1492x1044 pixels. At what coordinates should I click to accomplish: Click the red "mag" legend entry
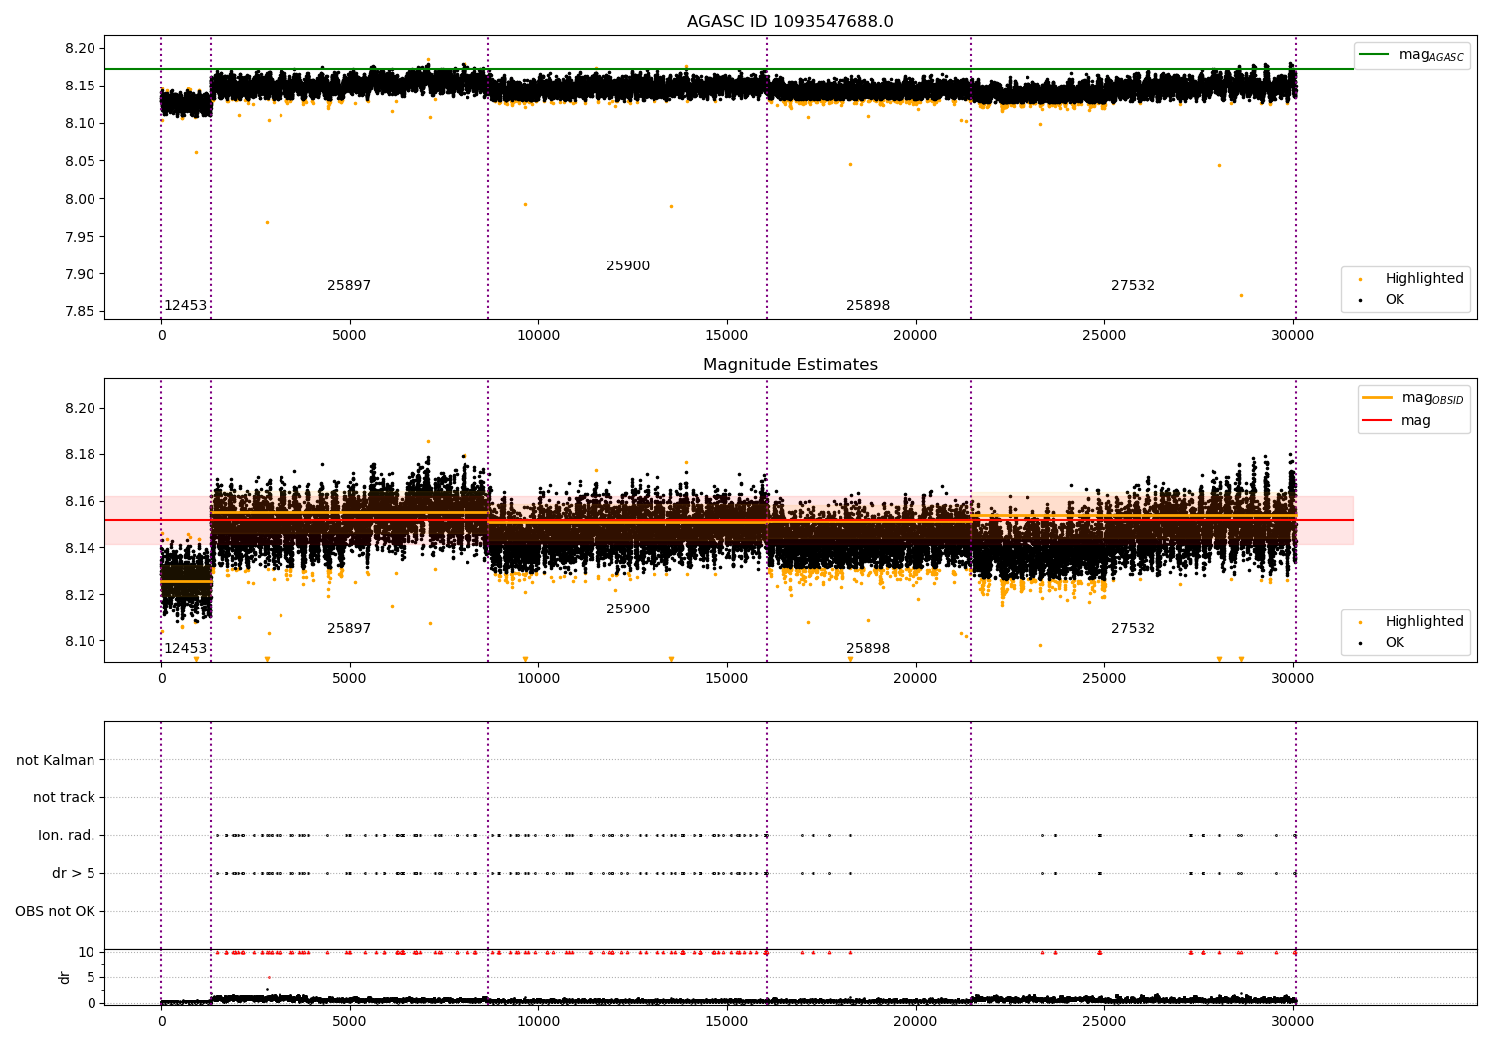click(x=1398, y=420)
